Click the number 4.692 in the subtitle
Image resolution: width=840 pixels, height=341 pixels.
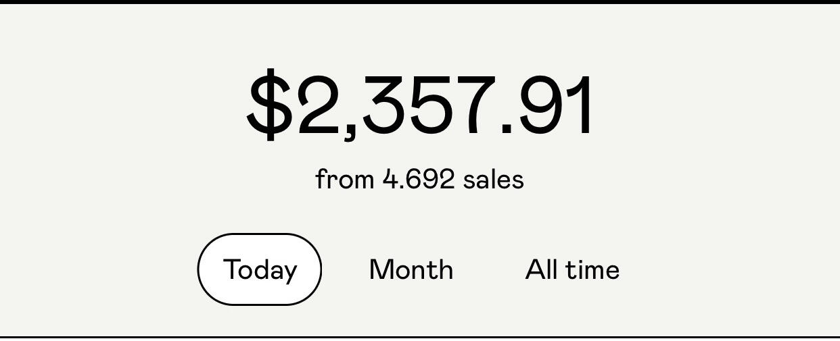419,180
